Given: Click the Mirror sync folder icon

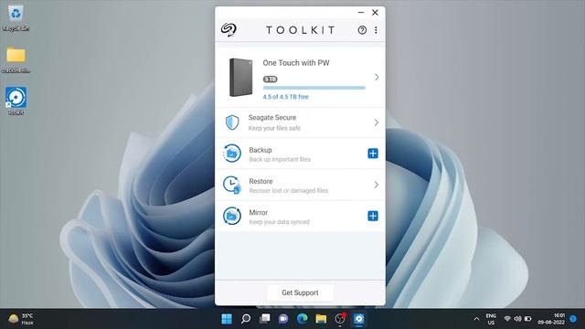Looking at the screenshot, I should tap(231, 216).
